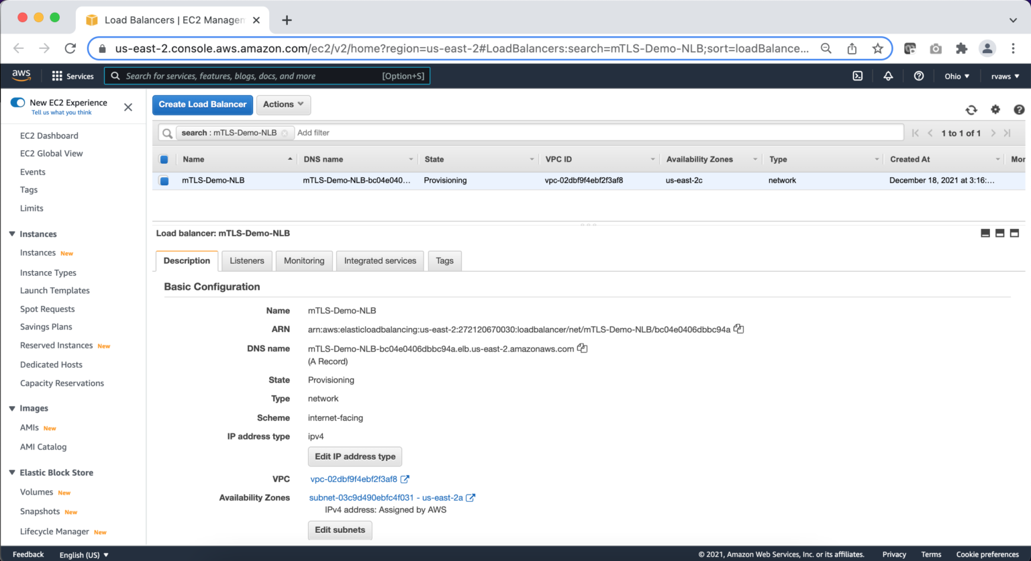This screenshot has width=1031, height=561.
Task: Minimize details pane with first layout icon
Action: click(985, 233)
